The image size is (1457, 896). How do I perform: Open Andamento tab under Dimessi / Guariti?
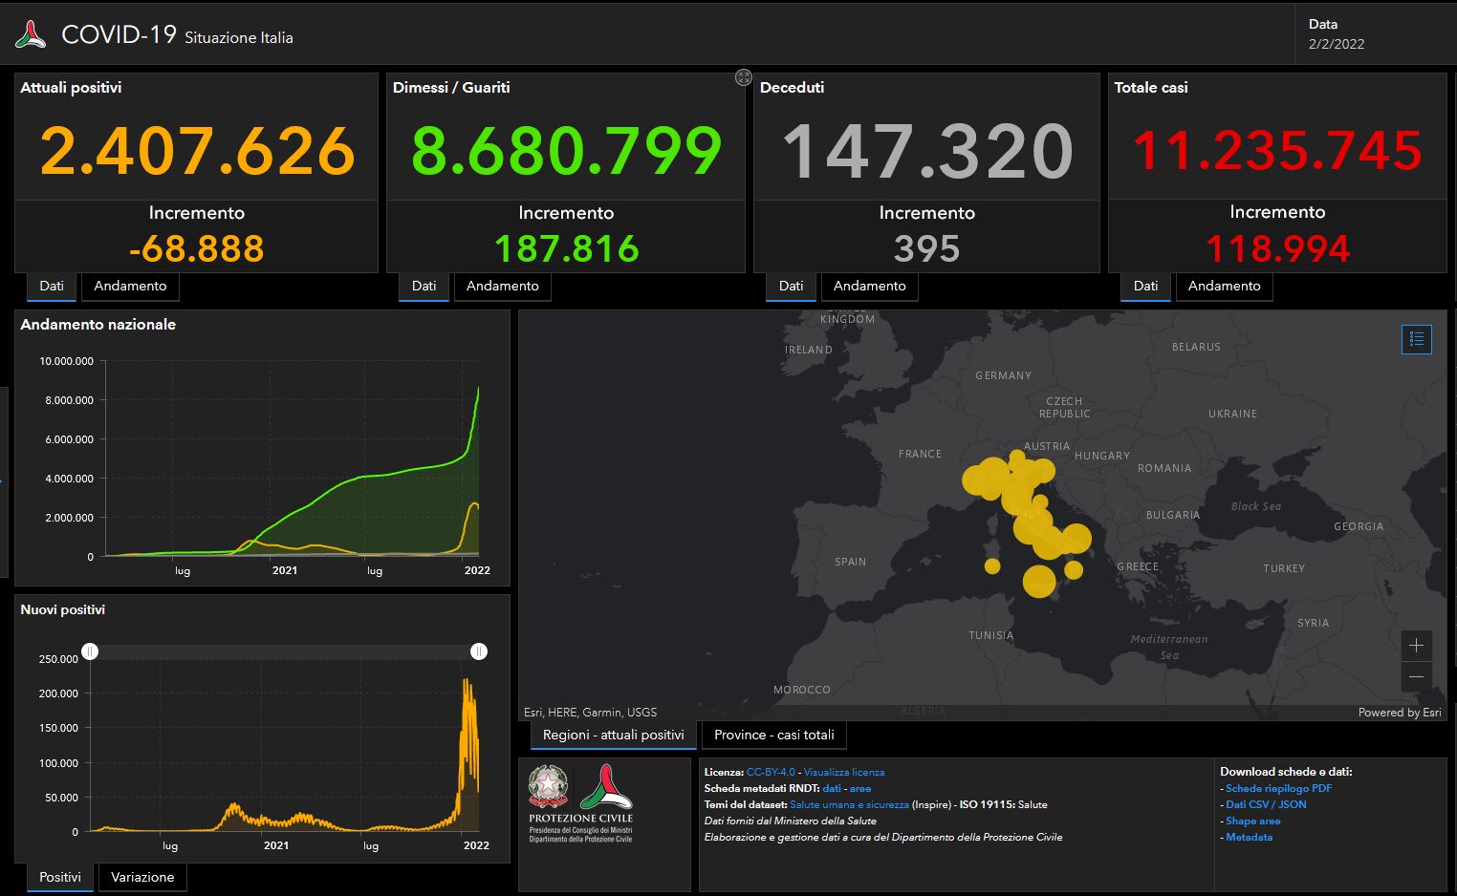[x=502, y=286]
